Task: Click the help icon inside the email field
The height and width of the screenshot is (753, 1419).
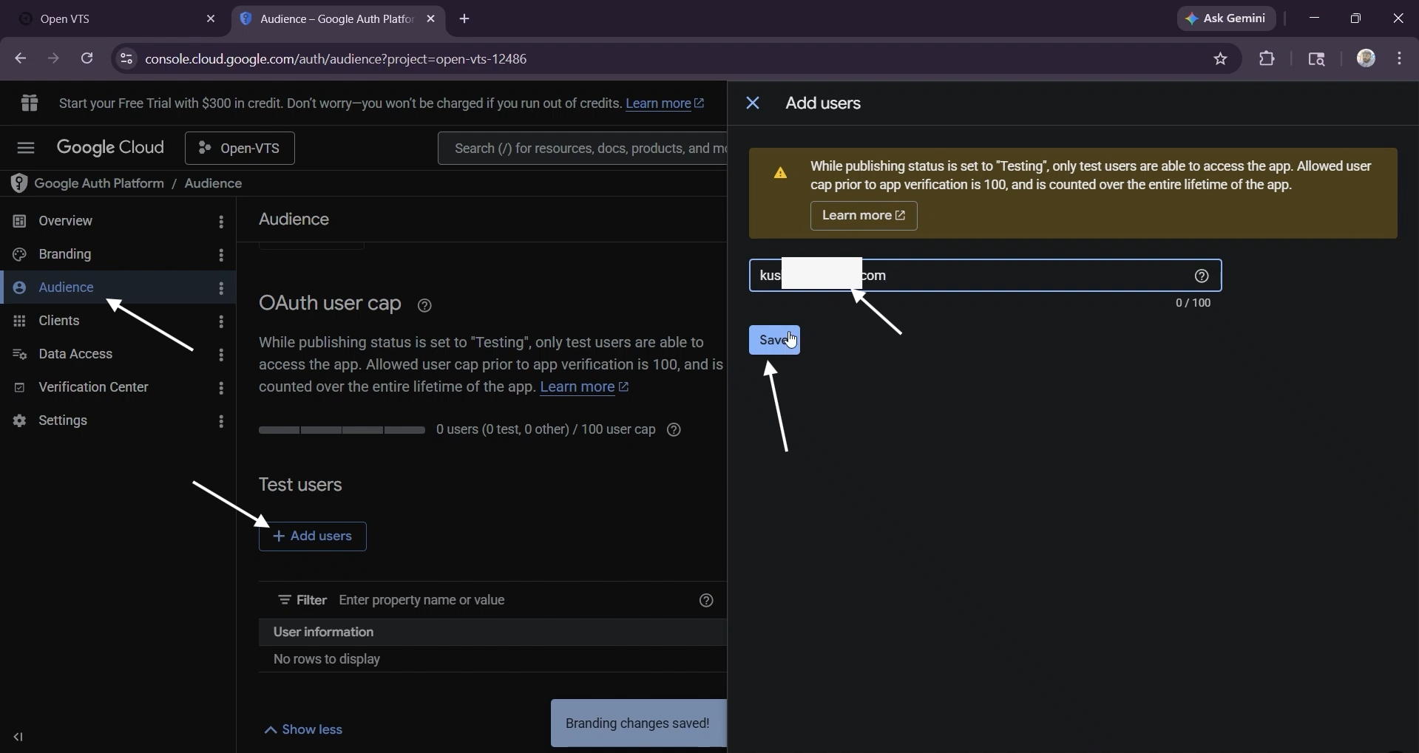Action: pyautogui.click(x=1202, y=276)
